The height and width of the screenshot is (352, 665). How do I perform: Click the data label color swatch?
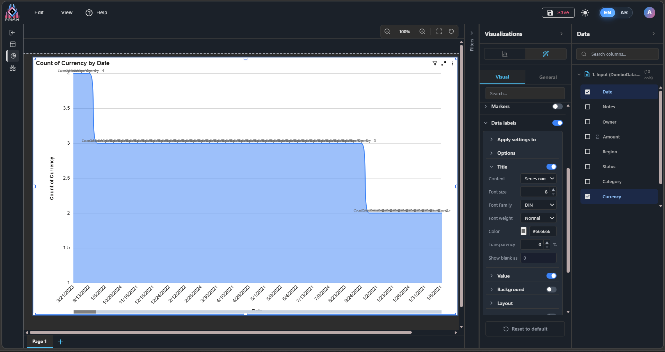pos(524,231)
